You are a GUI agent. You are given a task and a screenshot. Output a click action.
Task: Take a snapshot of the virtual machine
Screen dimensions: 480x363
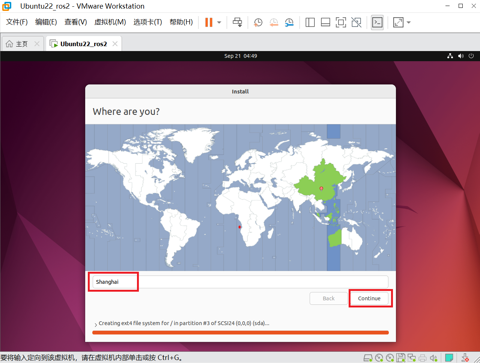pyautogui.click(x=258, y=23)
